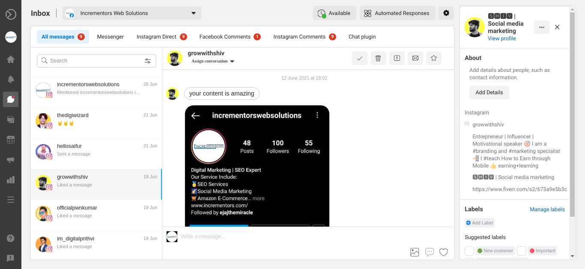Open the Notifications bell in sidebar

coord(11,79)
